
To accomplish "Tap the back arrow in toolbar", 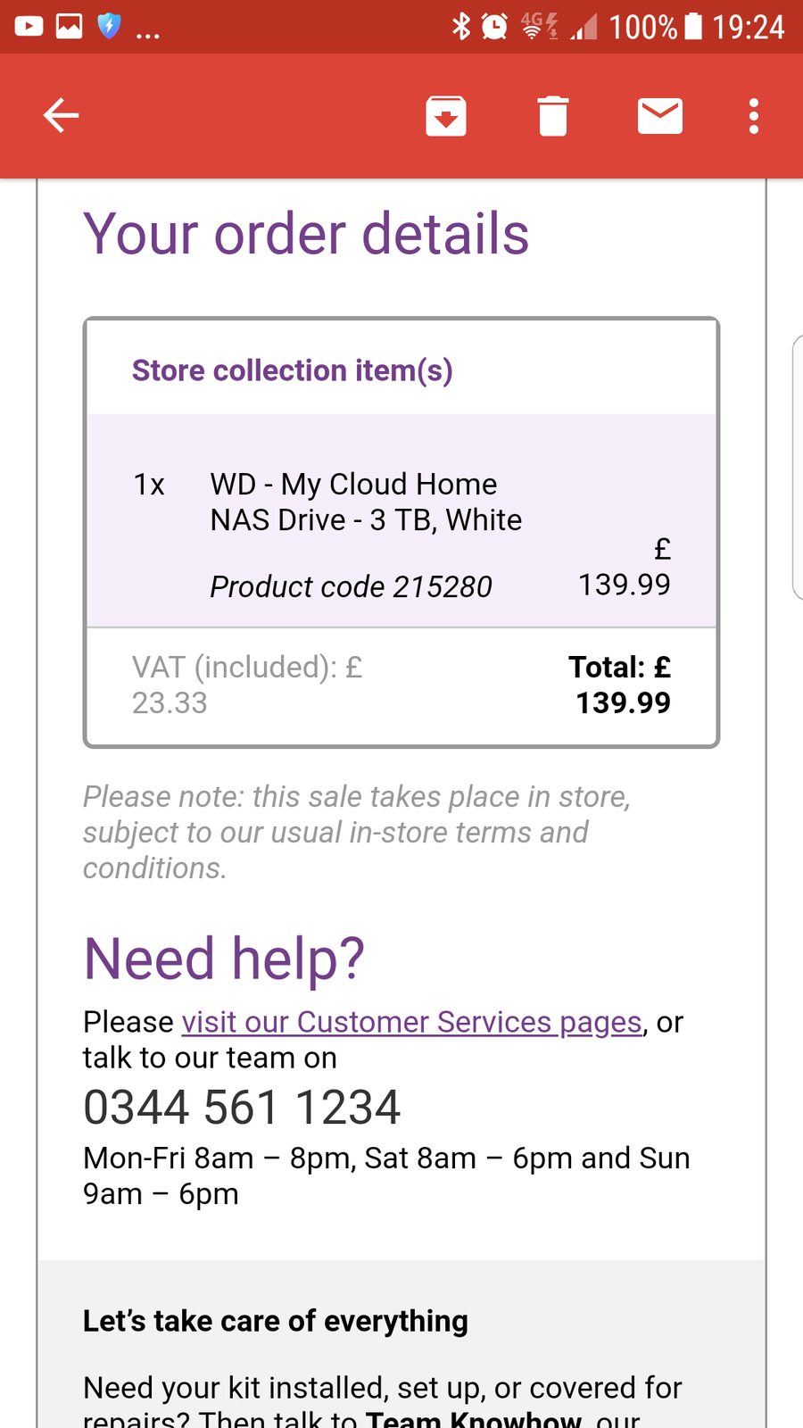I will tap(61, 116).
